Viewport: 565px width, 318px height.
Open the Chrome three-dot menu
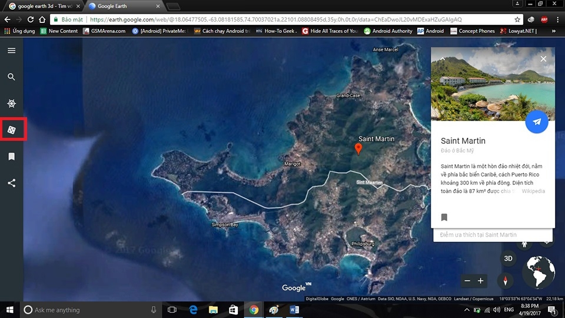pyautogui.click(x=557, y=19)
